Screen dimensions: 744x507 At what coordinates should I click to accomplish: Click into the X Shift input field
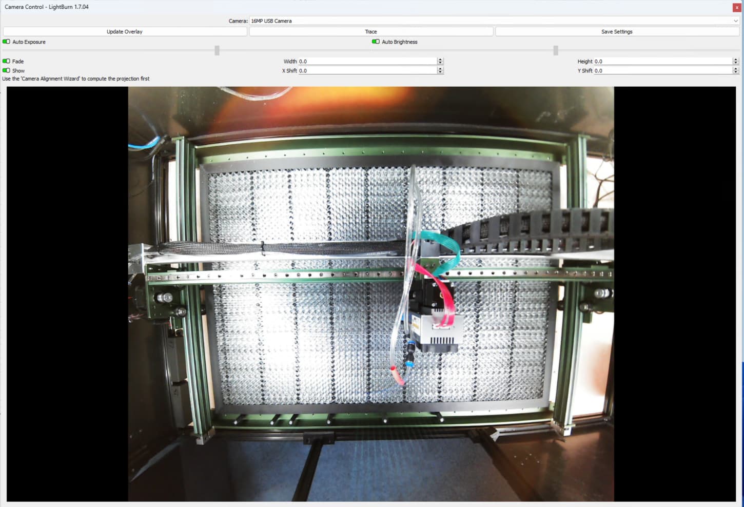point(367,71)
